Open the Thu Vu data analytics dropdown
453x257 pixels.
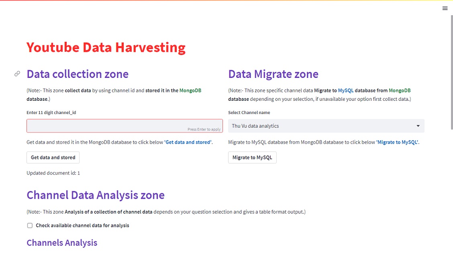[326, 126]
